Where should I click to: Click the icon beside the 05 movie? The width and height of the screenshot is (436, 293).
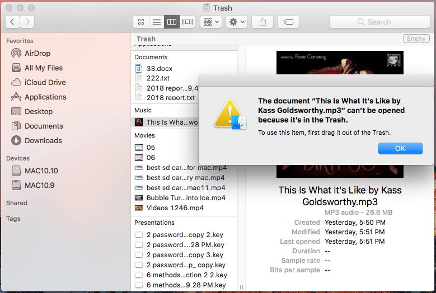[139, 148]
